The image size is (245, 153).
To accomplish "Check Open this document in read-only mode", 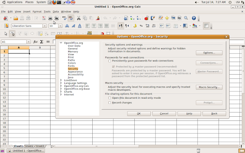I will pyautogui.click(x=110, y=98).
